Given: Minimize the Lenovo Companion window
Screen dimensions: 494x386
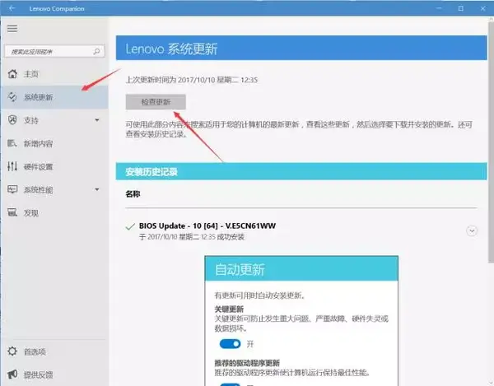Looking at the screenshot, I should (x=439, y=8).
